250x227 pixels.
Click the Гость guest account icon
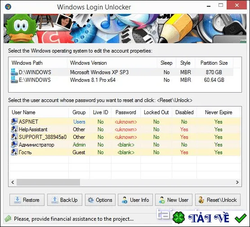click(14, 152)
